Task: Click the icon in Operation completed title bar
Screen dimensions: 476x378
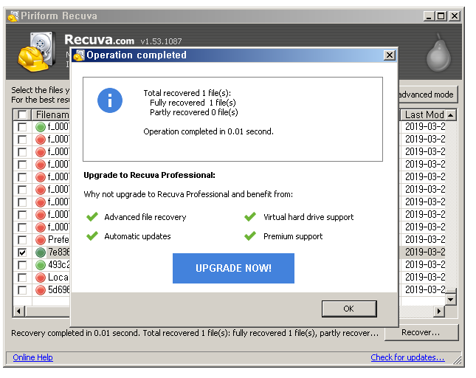Action: 79,55
